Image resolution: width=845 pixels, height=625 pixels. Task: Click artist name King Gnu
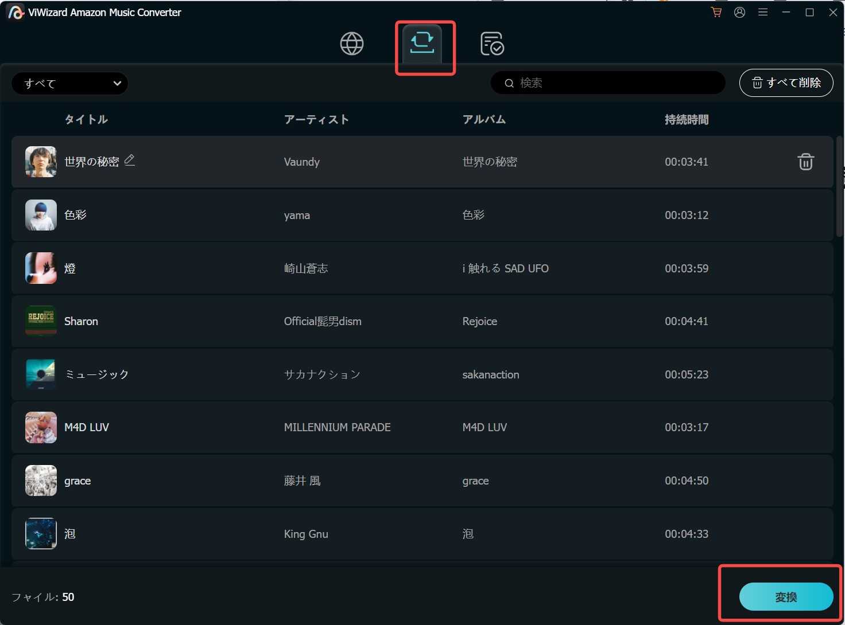tap(306, 534)
